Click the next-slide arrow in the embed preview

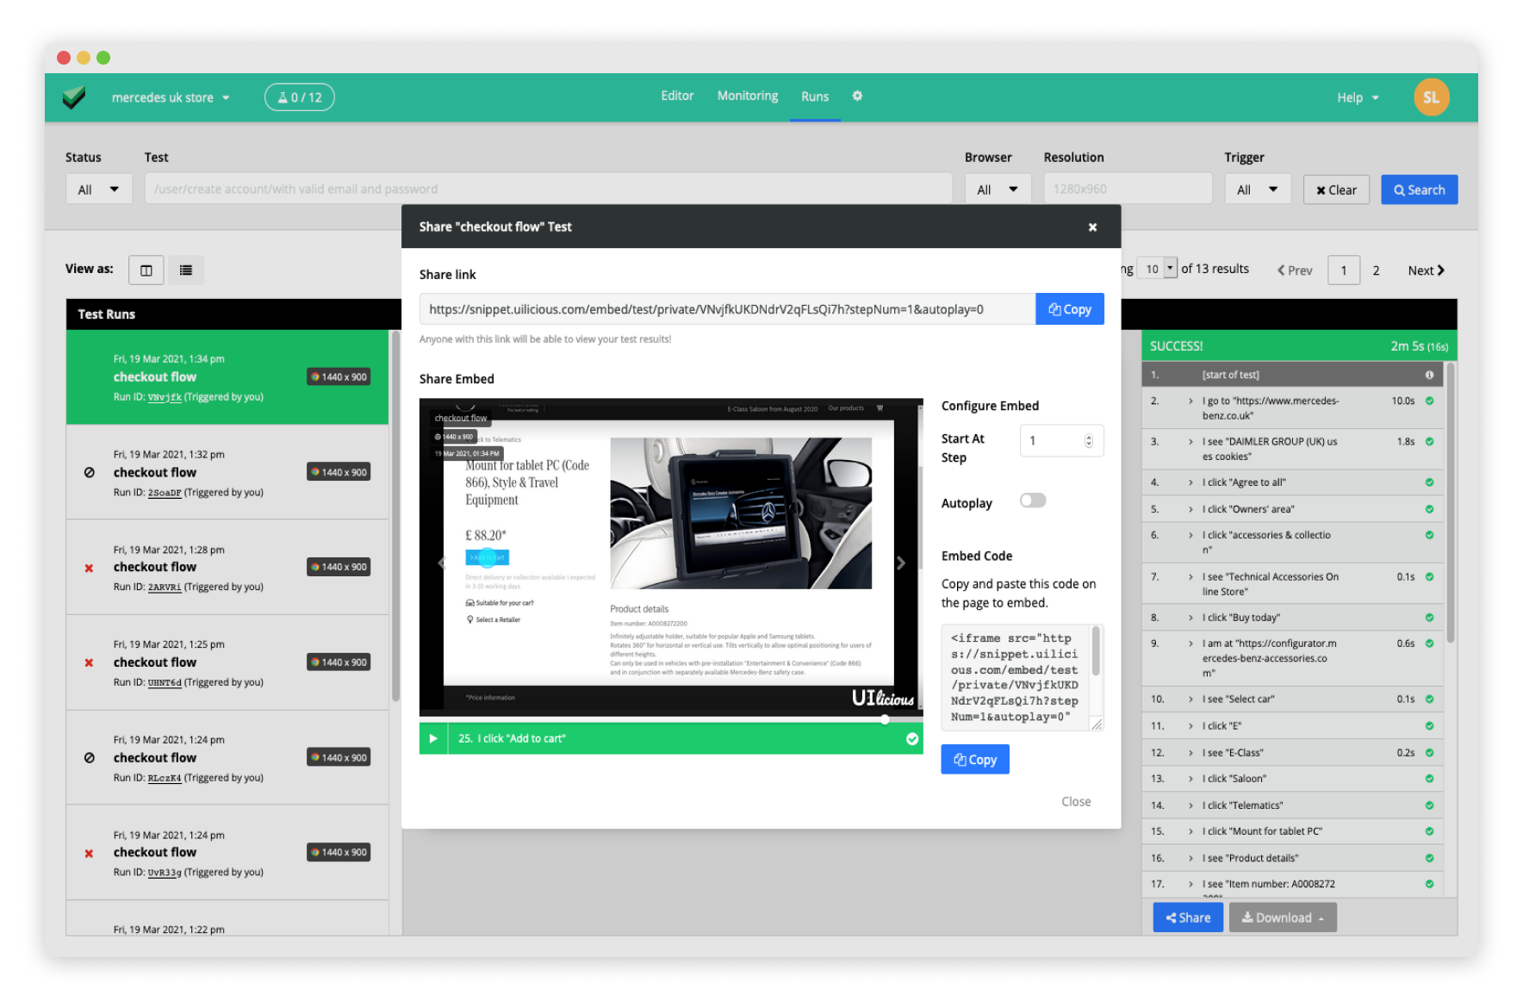point(901,563)
